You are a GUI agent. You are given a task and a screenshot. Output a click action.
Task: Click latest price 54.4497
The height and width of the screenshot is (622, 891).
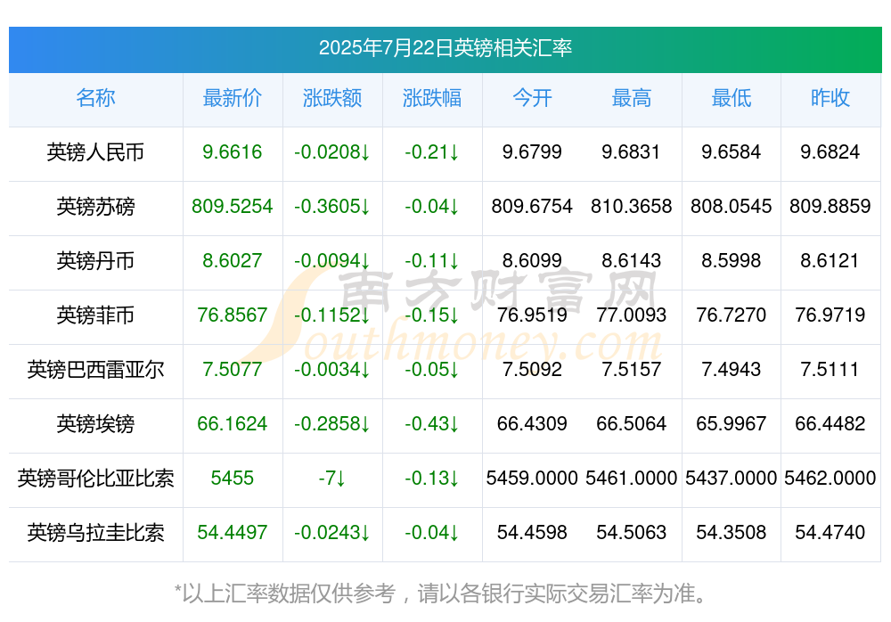click(233, 532)
